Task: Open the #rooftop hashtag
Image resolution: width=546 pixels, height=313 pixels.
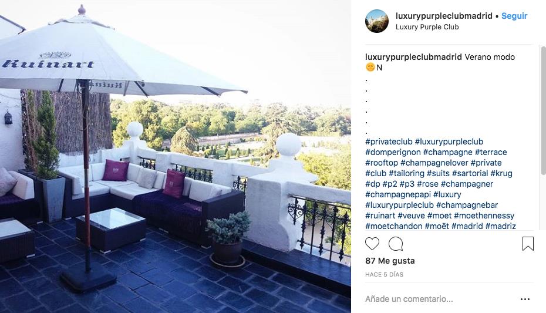Action: coord(382,163)
